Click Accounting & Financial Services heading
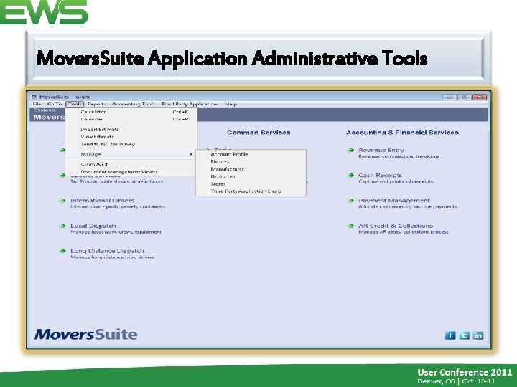Image resolution: width=517 pixels, height=387 pixels. click(x=402, y=133)
